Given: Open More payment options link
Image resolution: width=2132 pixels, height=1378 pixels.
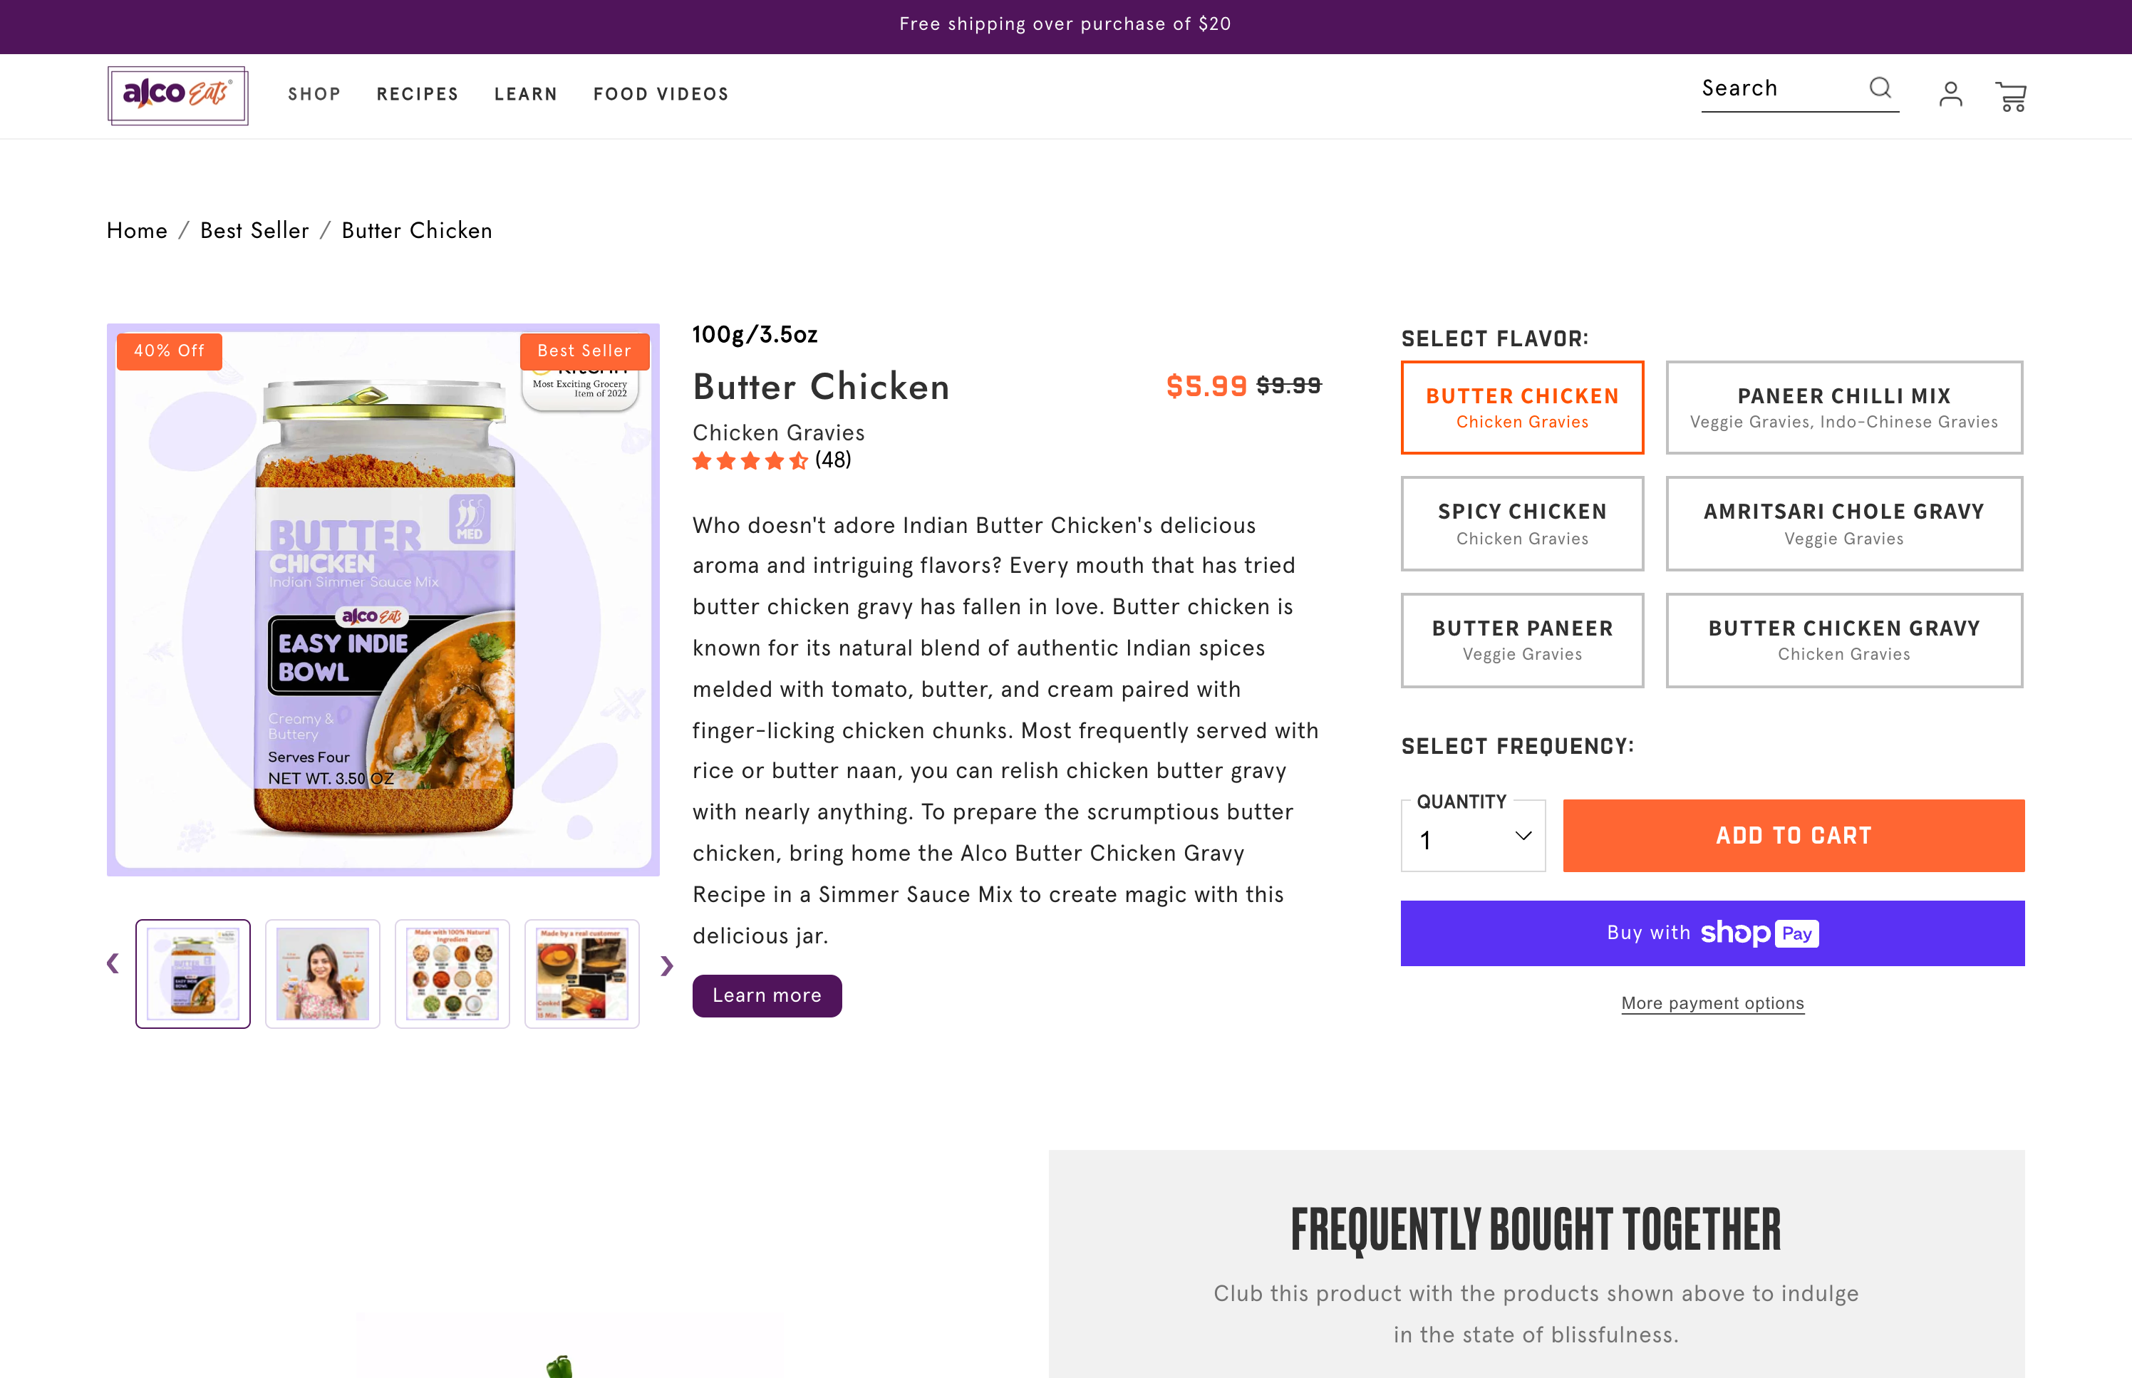Looking at the screenshot, I should [x=1712, y=1003].
